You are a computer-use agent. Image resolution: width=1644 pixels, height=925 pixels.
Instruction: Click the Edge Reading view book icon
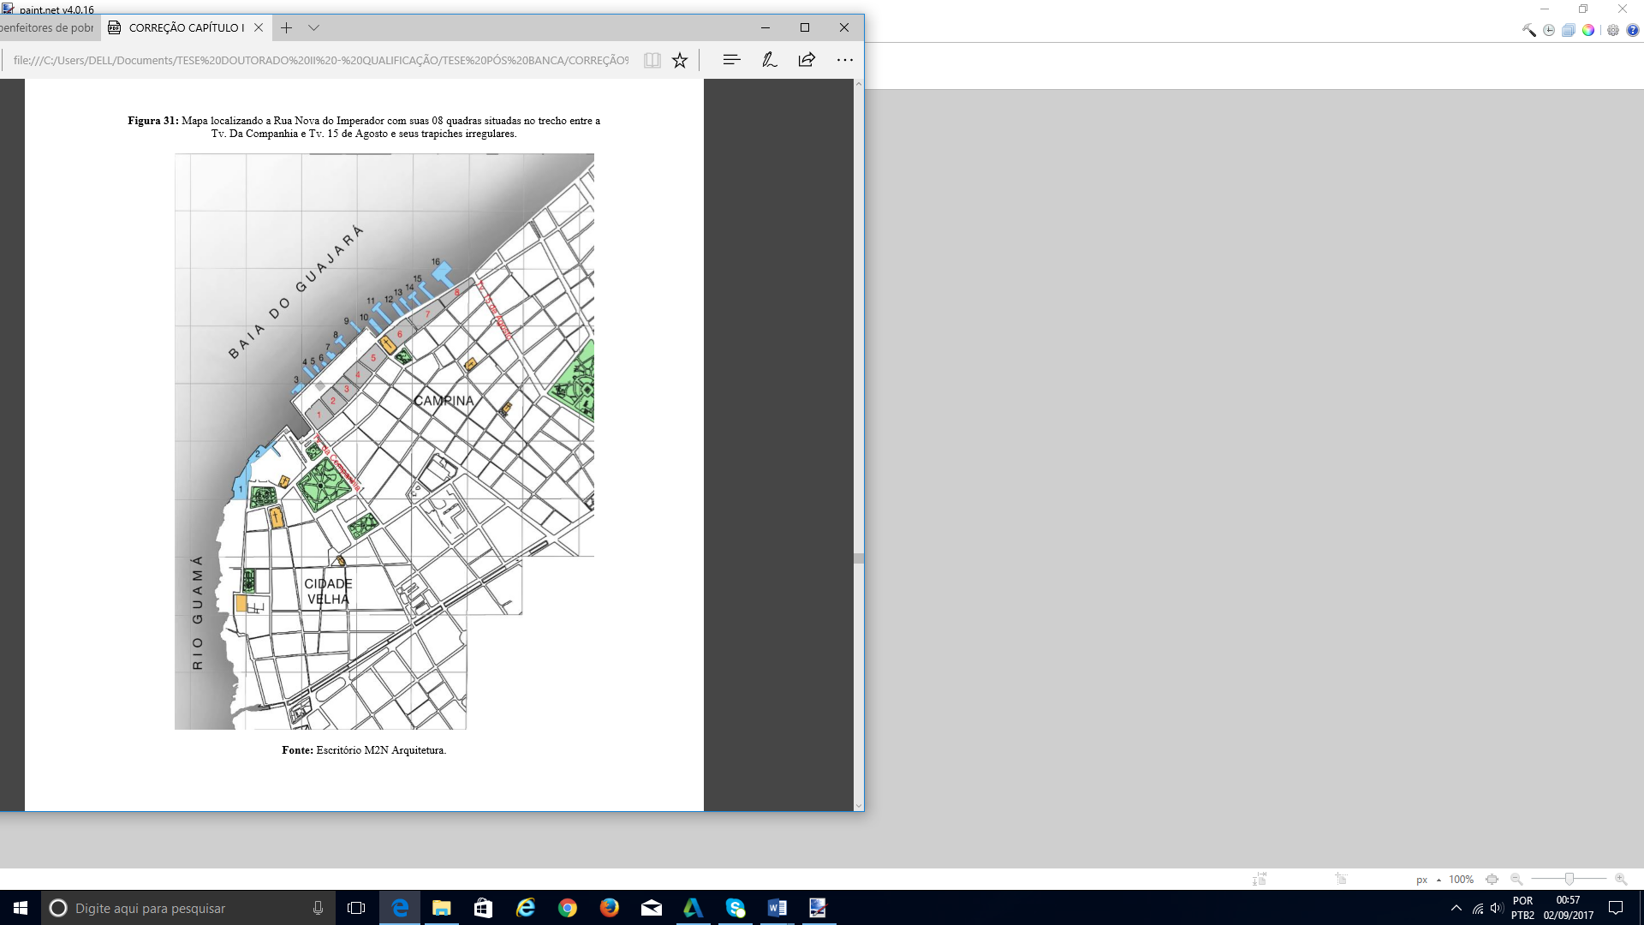(x=652, y=60)
